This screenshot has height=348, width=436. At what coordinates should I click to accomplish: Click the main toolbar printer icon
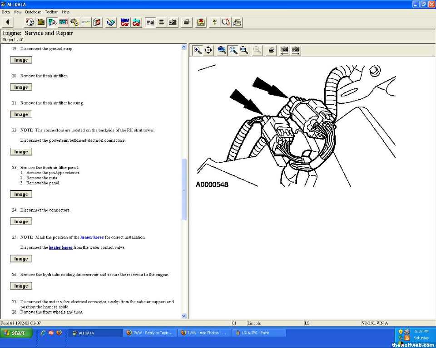(x=186, y=22)
